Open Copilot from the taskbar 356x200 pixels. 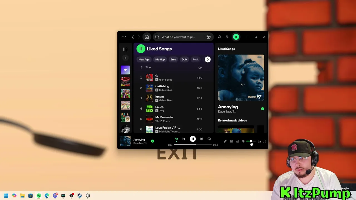pyautogui.click(x=14, y=196)
